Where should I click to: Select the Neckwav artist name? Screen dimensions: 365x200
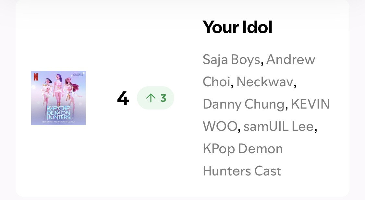[265, 82]
